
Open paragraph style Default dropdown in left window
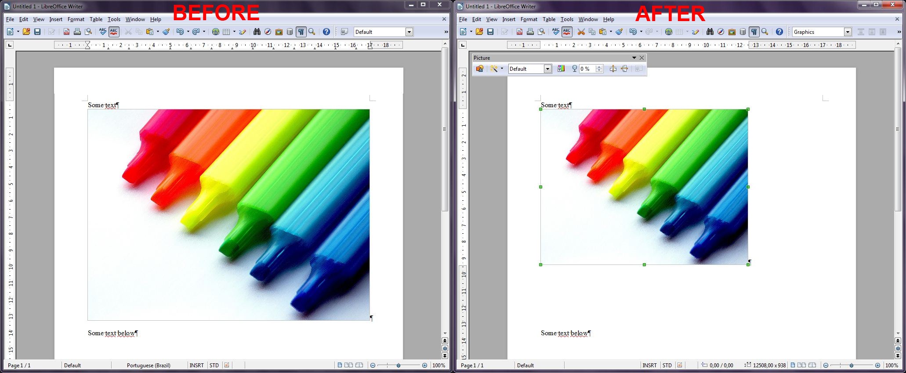pyautogui.click(x=409, y=32)
